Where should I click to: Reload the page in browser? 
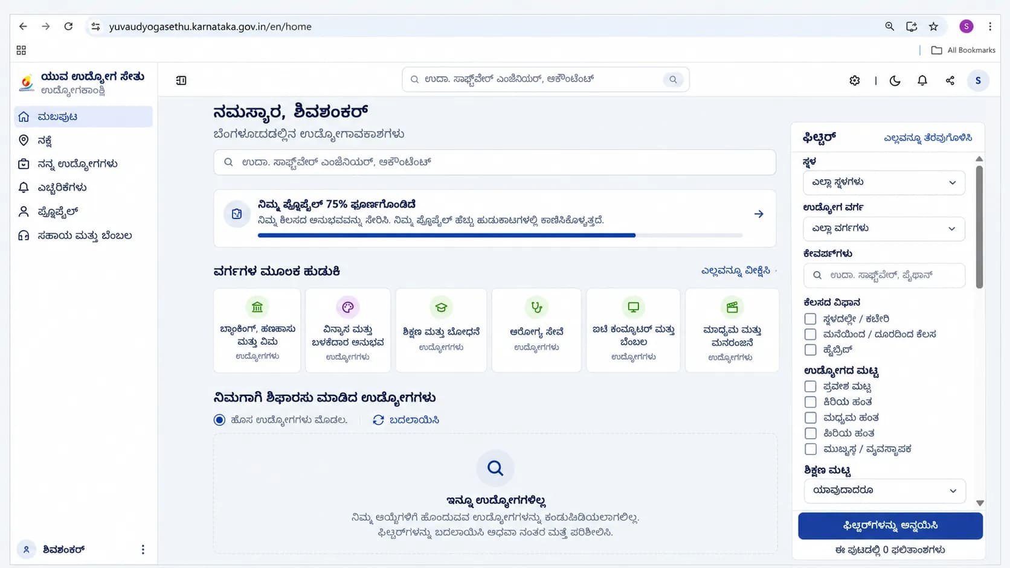click(x=68, y=27)
